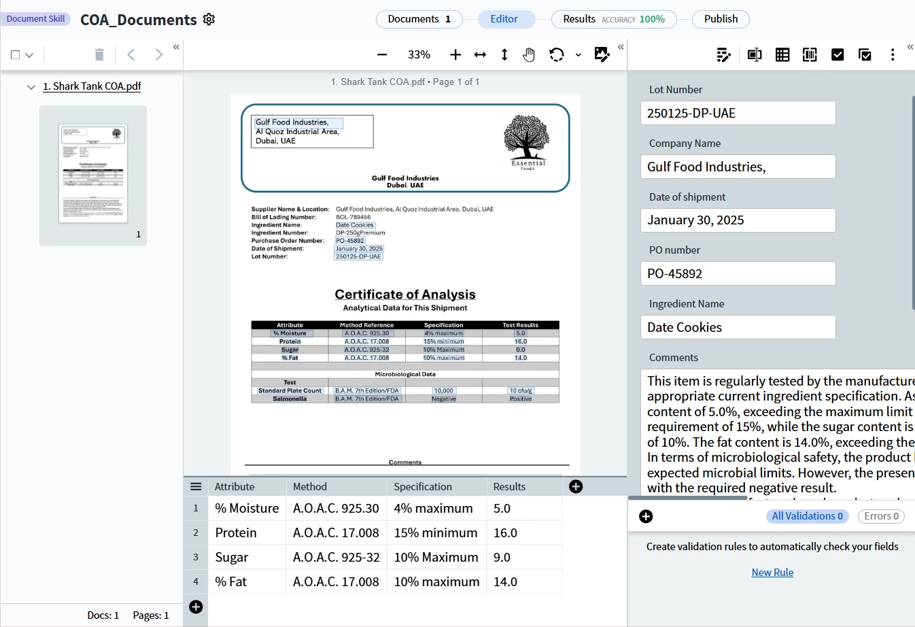The height and width of the screenshot is (627, 915).
Task: Add a new table row
Action: point(196,607)
